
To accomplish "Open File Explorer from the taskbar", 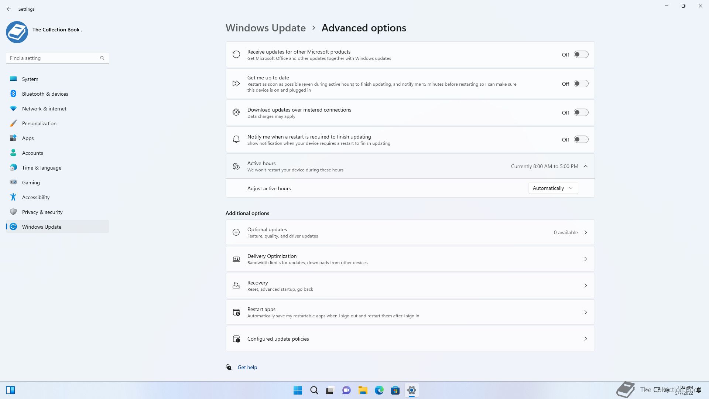I will [363, 390].
